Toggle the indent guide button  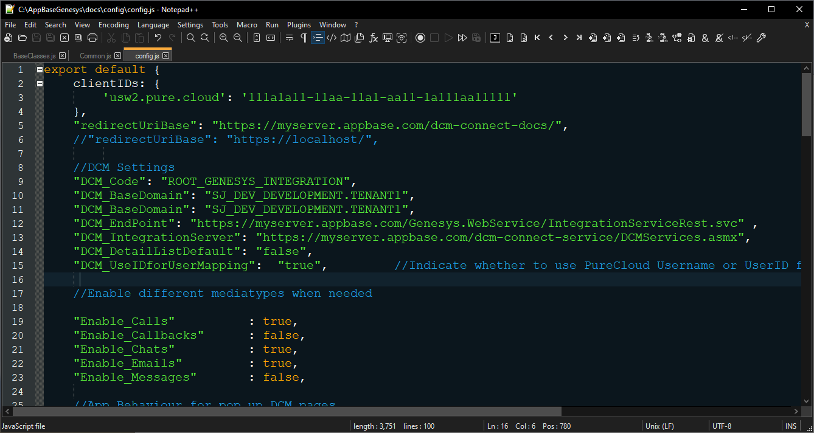(318, 38)
